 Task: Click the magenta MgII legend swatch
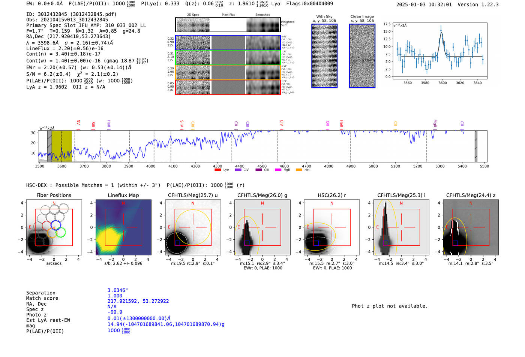[278, 170]
